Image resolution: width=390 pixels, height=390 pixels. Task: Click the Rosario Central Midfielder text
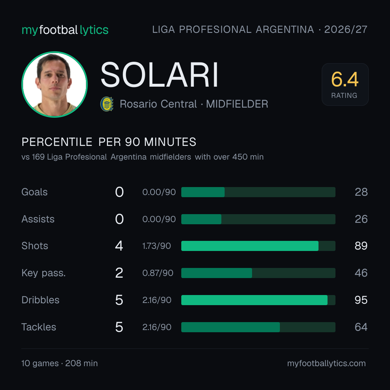[x=194, y=104]
